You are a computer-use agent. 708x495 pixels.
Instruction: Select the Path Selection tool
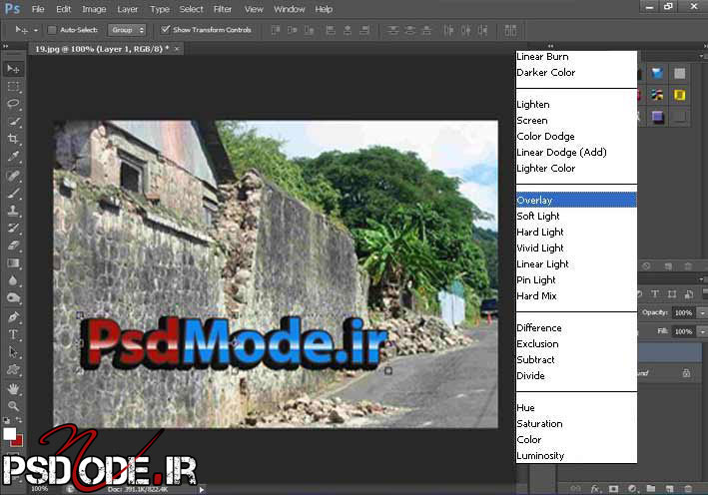pos(13,352)
